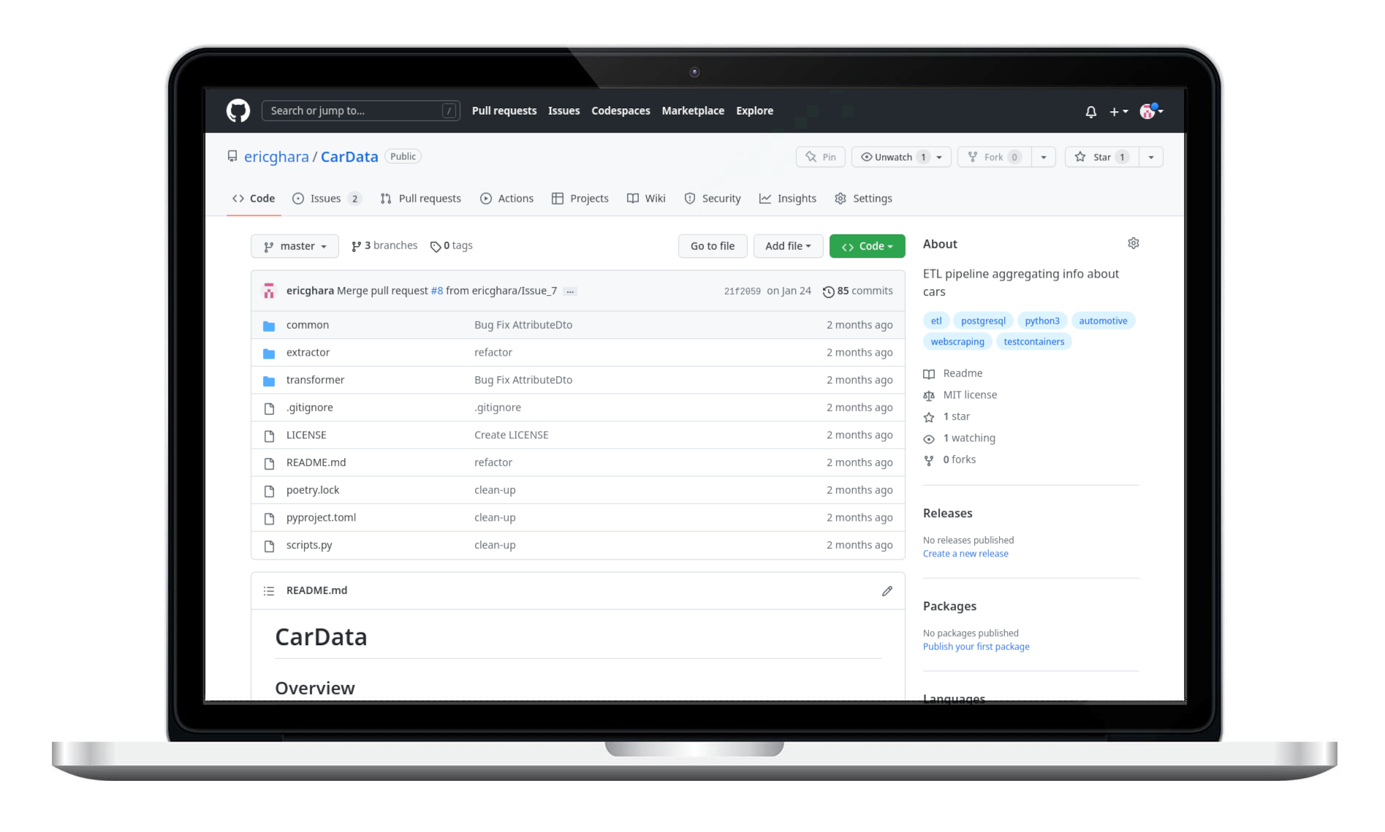Open the Fork options dropdown arrow

click(x=1044, y=157)
